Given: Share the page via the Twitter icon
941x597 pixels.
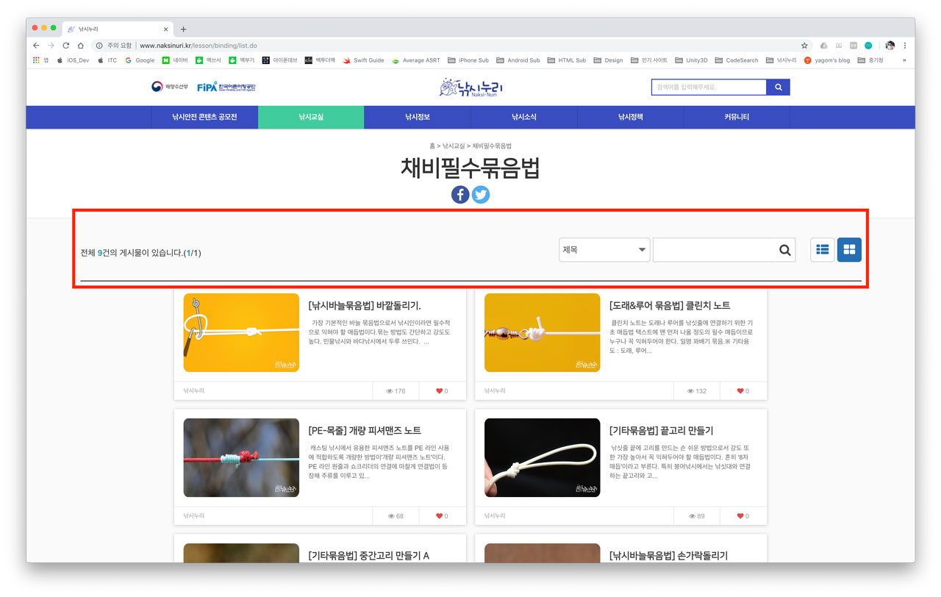Looking at the screenshot, I should pos(481,194).
